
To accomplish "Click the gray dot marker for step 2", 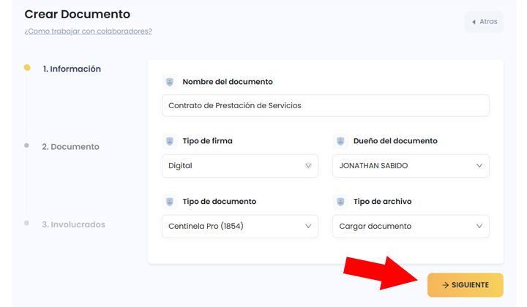I will 27,145.
